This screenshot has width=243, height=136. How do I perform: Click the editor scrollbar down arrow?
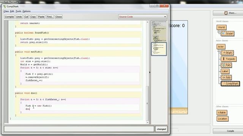coord(147,122)
